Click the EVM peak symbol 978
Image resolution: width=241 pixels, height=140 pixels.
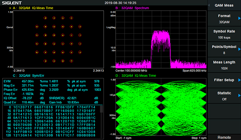click(x=97, y=81)
